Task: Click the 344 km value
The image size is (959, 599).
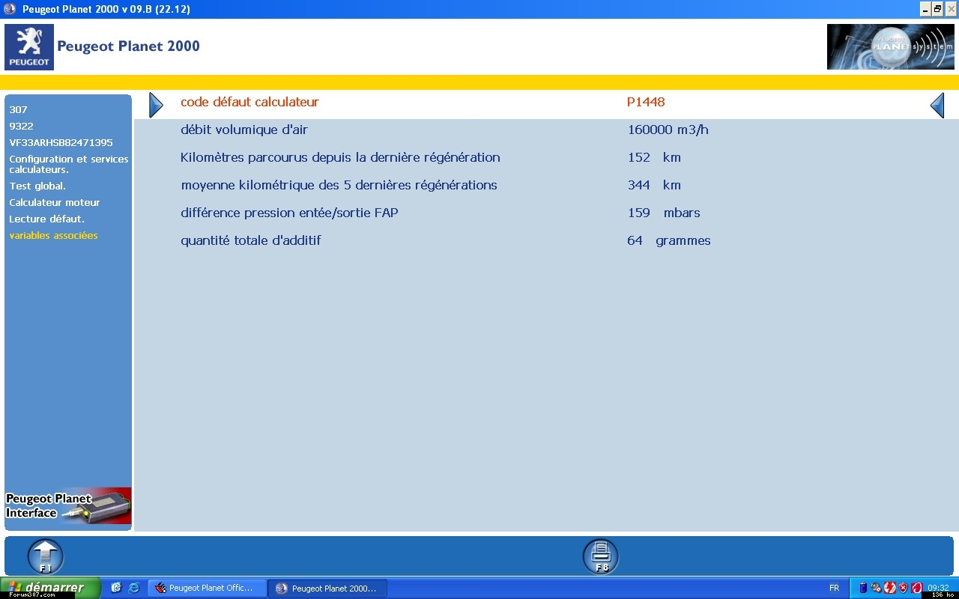Action: (654, 185)
